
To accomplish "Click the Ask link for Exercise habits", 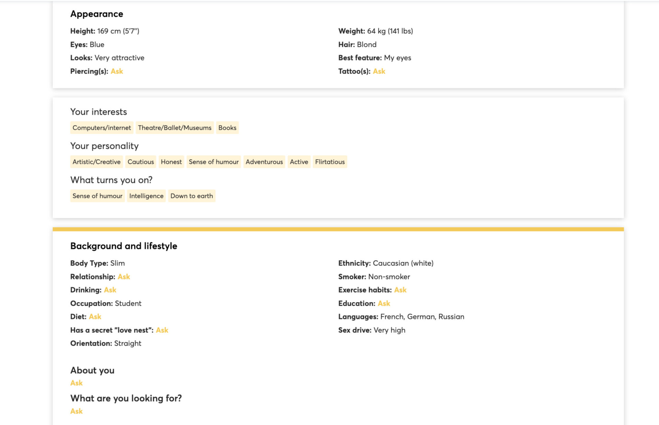I will [x=400, y=290].
